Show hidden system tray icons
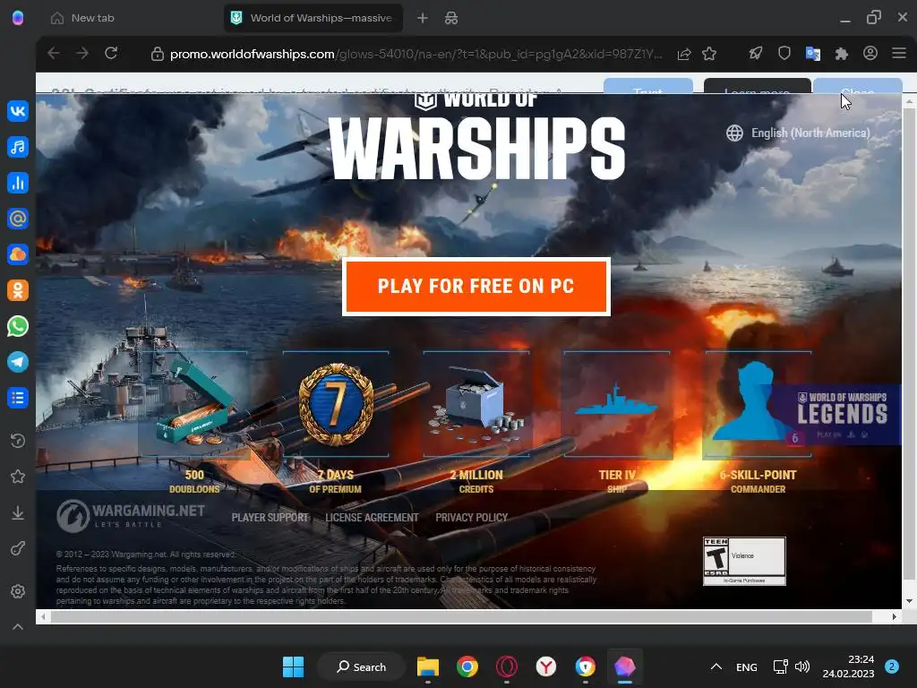 pos(716,666)
